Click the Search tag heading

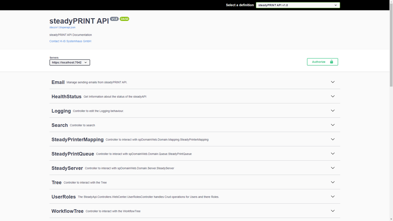tap(59, 125)
